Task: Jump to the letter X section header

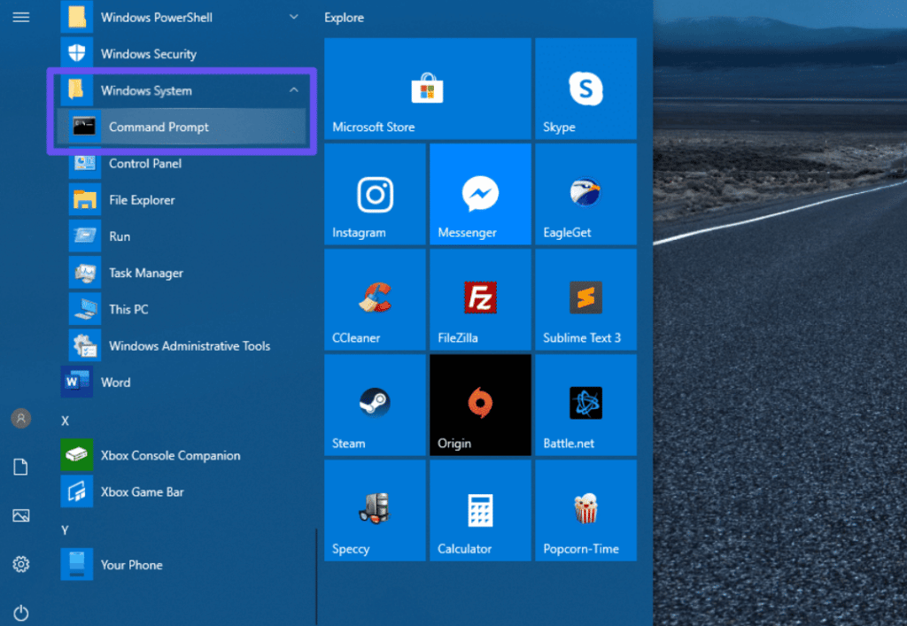Action: point(65,421)
